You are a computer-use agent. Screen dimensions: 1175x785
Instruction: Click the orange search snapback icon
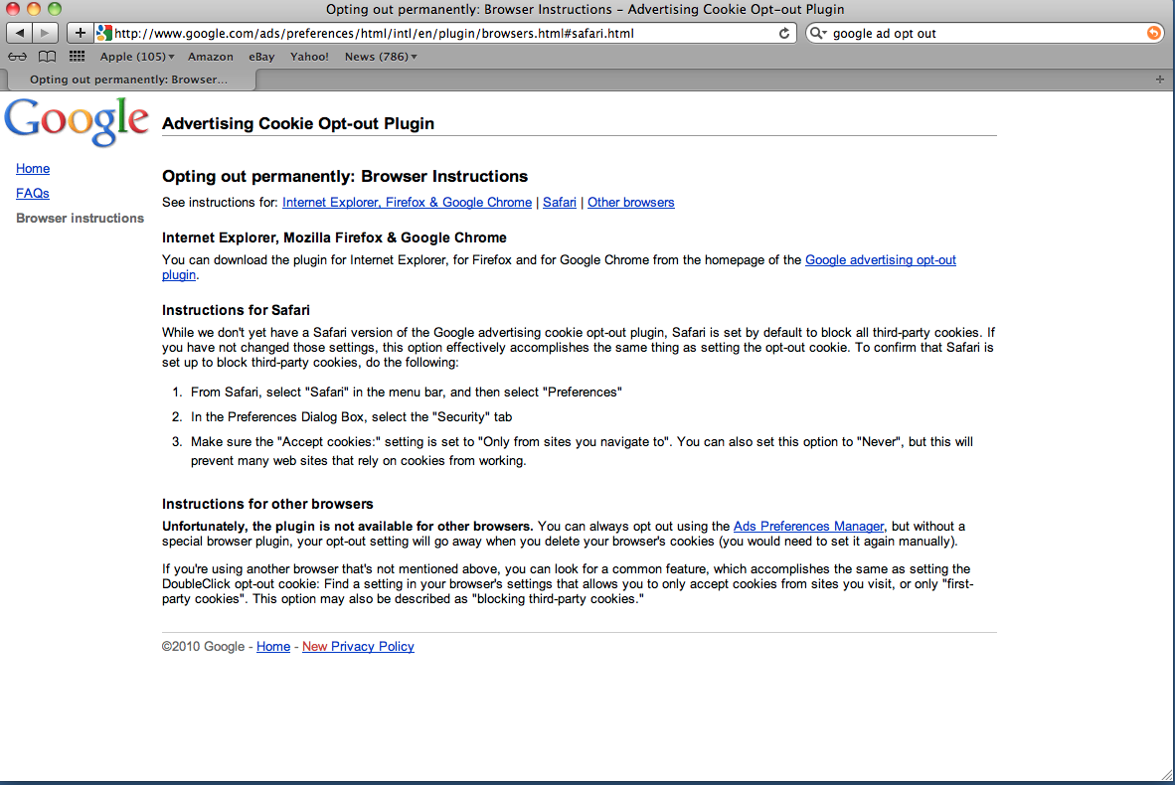[1153, 34]
